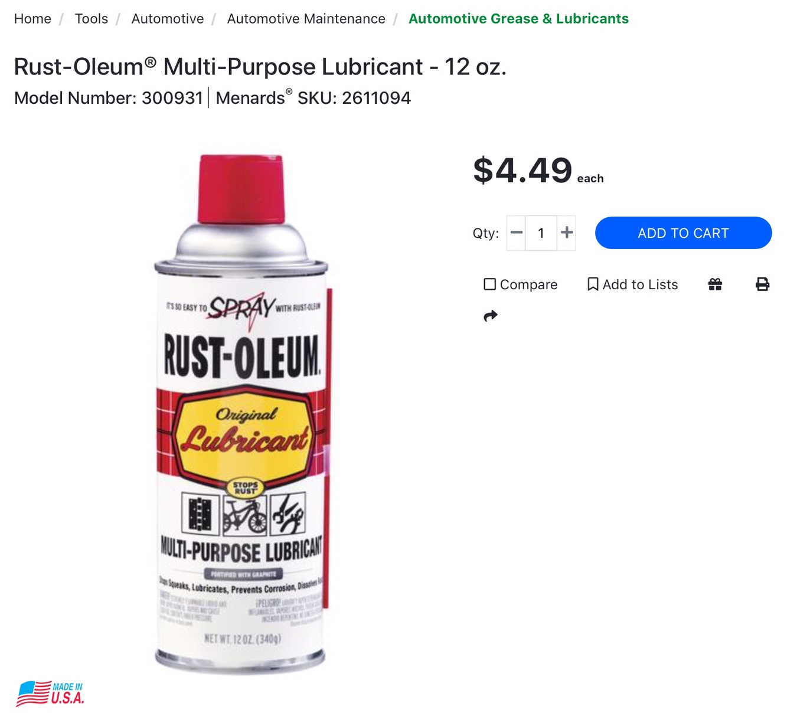
Task: Click the Made in U.S.A. badge
Action: tap(50, 694)
